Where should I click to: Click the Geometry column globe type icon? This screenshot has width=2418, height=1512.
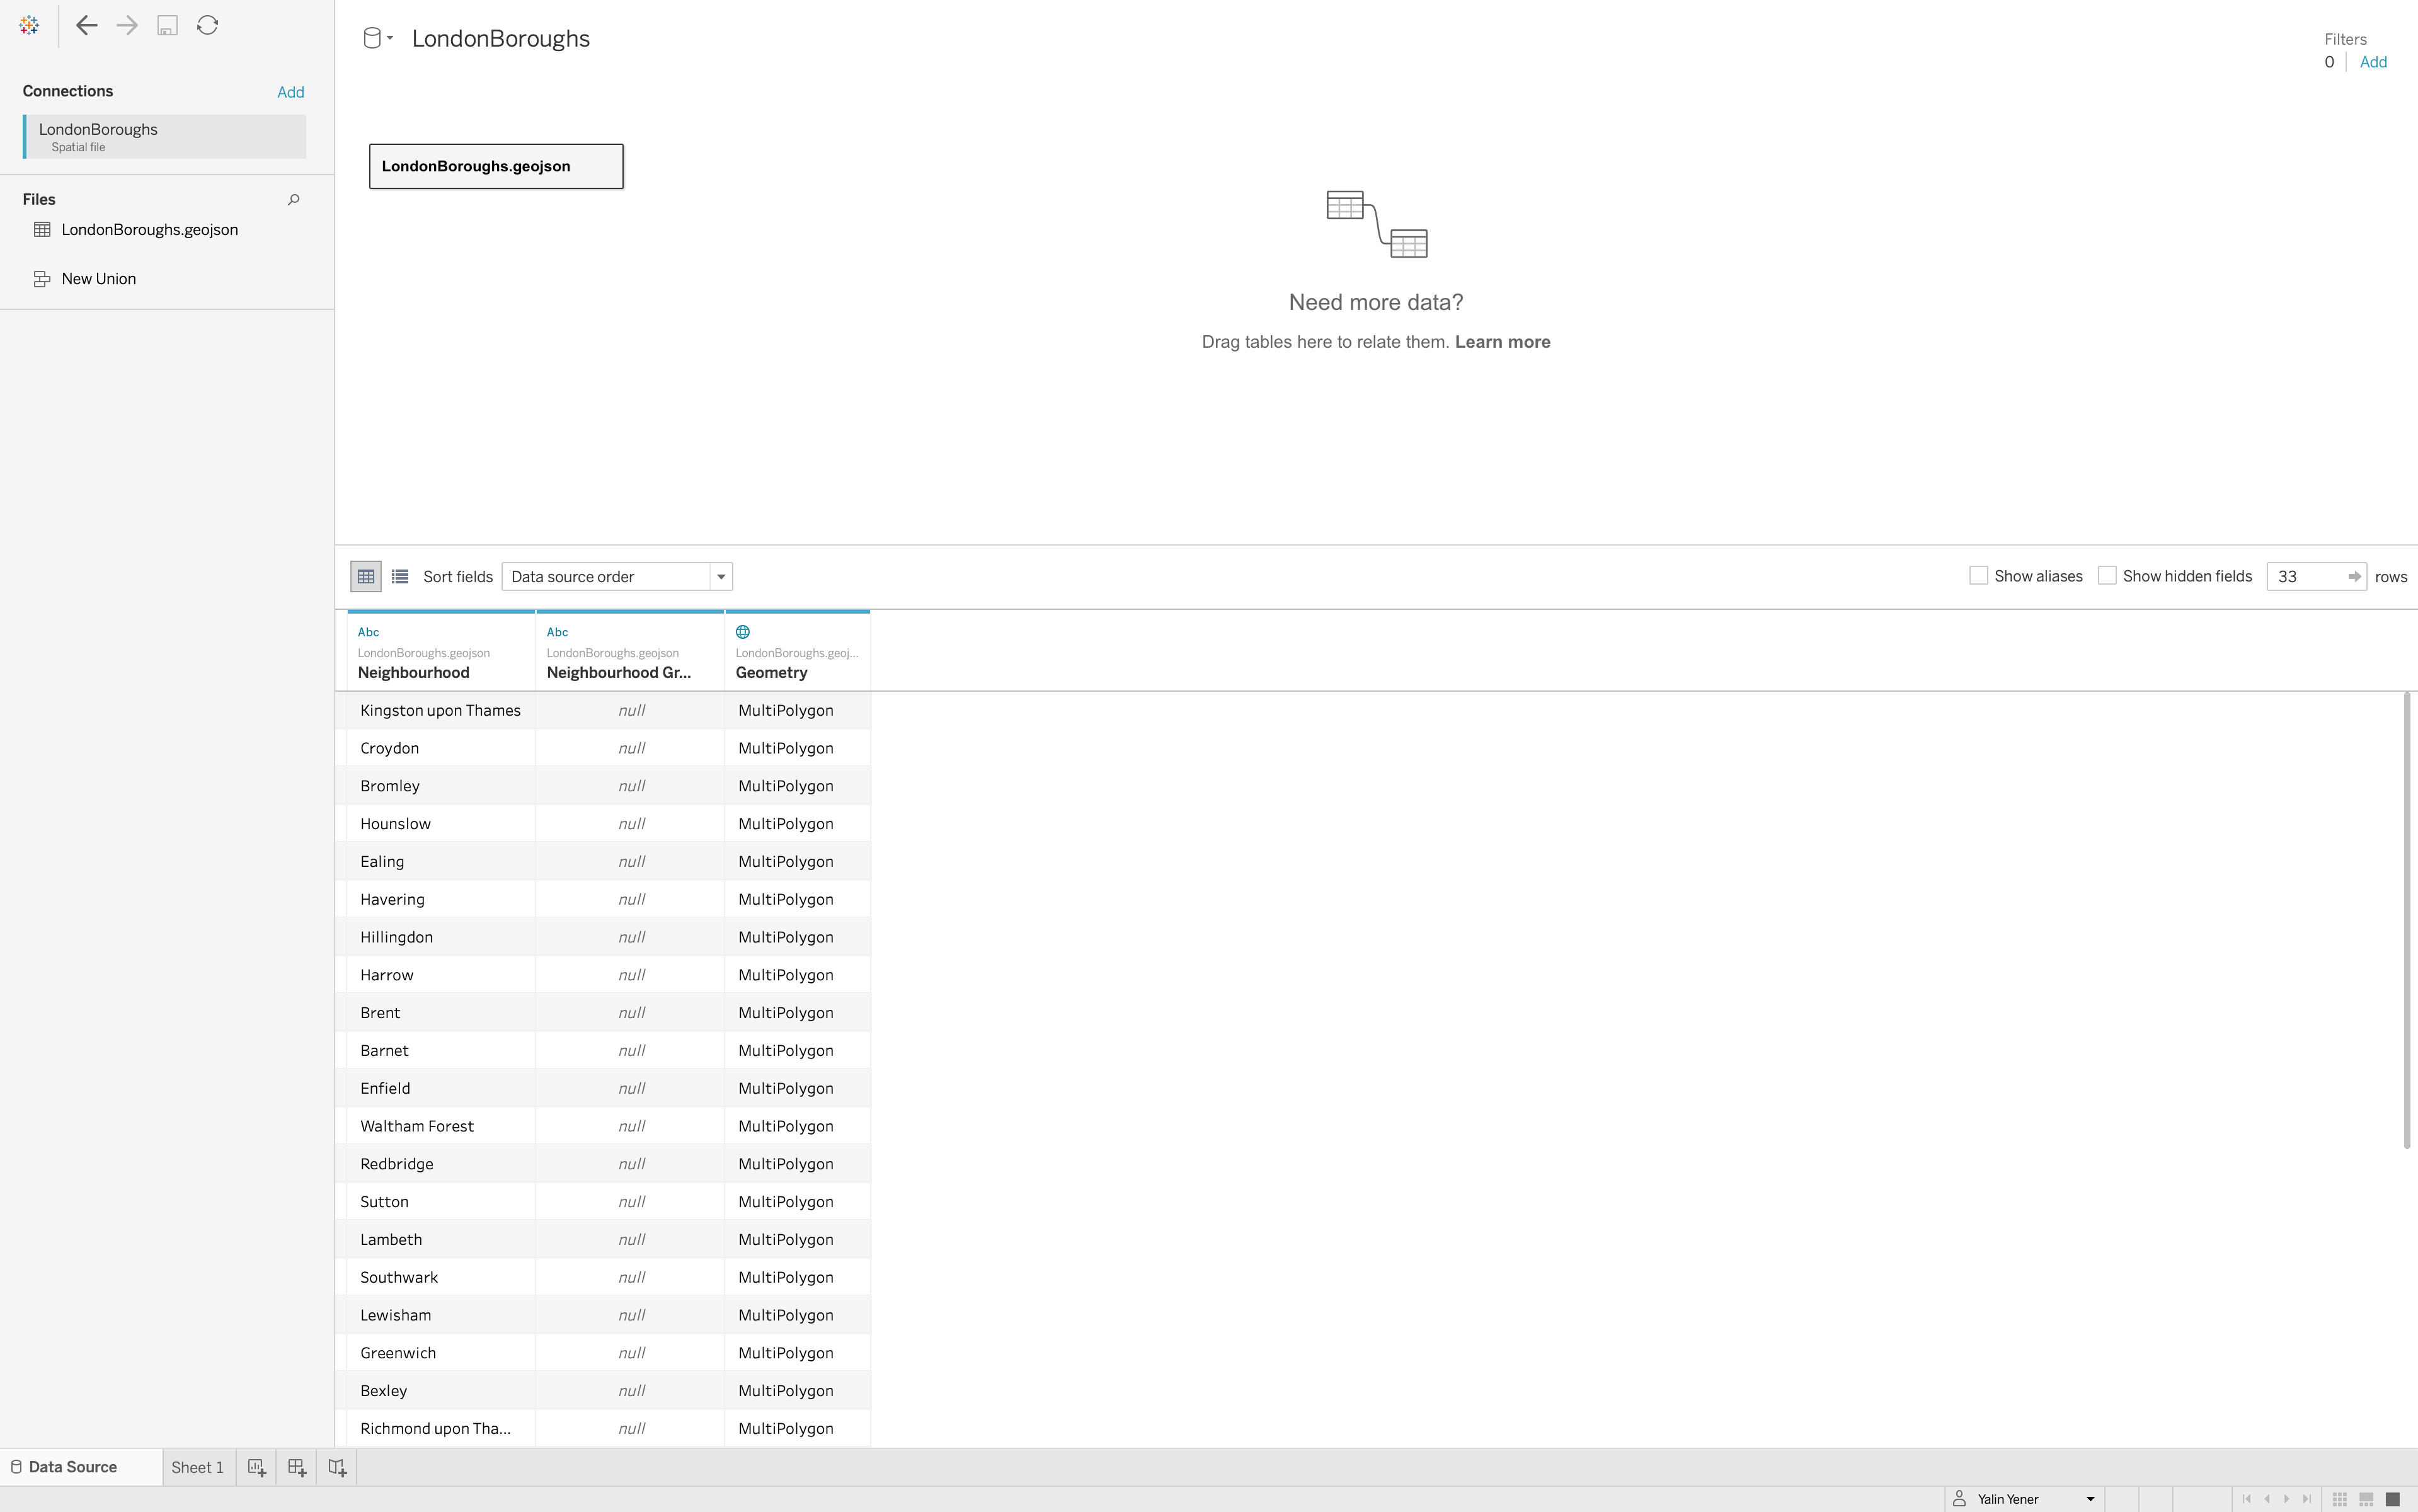click(743, 632)
